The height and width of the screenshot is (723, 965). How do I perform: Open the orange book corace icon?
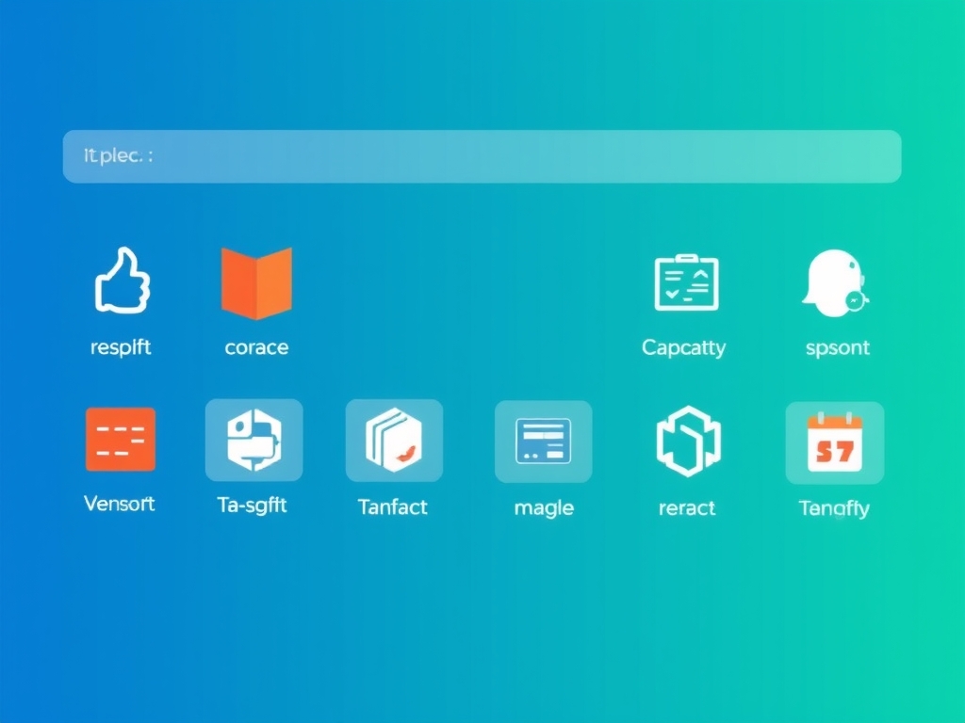point(256,282)
